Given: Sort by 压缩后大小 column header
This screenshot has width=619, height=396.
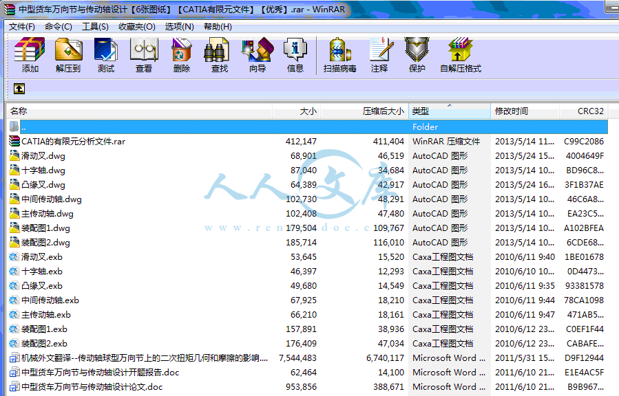Looking at the screenshot, I should [x=364, y=111].
